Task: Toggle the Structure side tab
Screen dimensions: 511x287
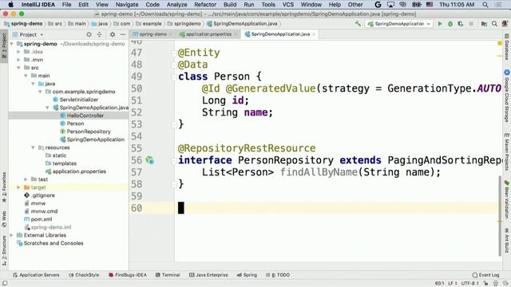Action: coord(4,250)
